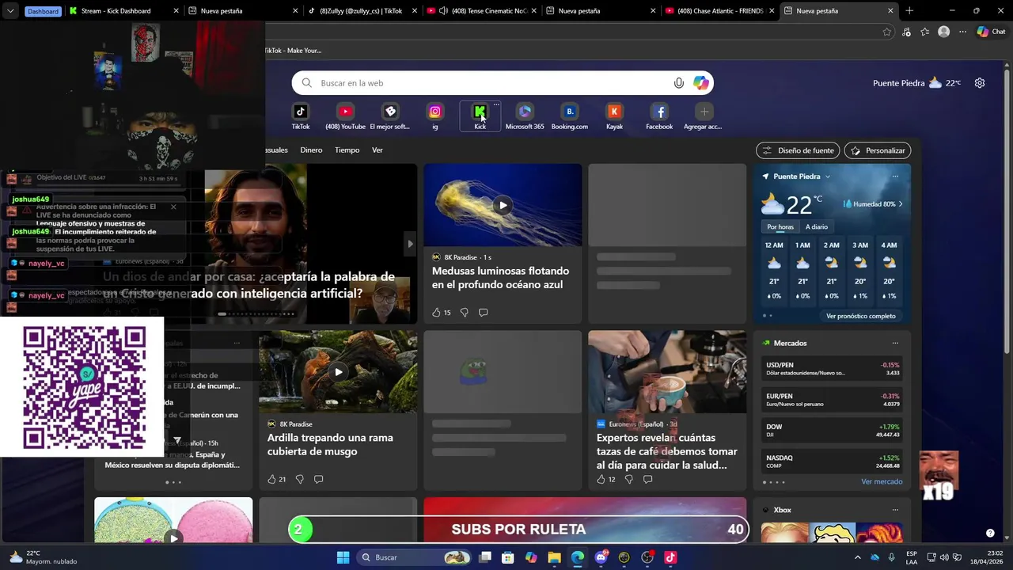Open browser settings and more menu

962,32
